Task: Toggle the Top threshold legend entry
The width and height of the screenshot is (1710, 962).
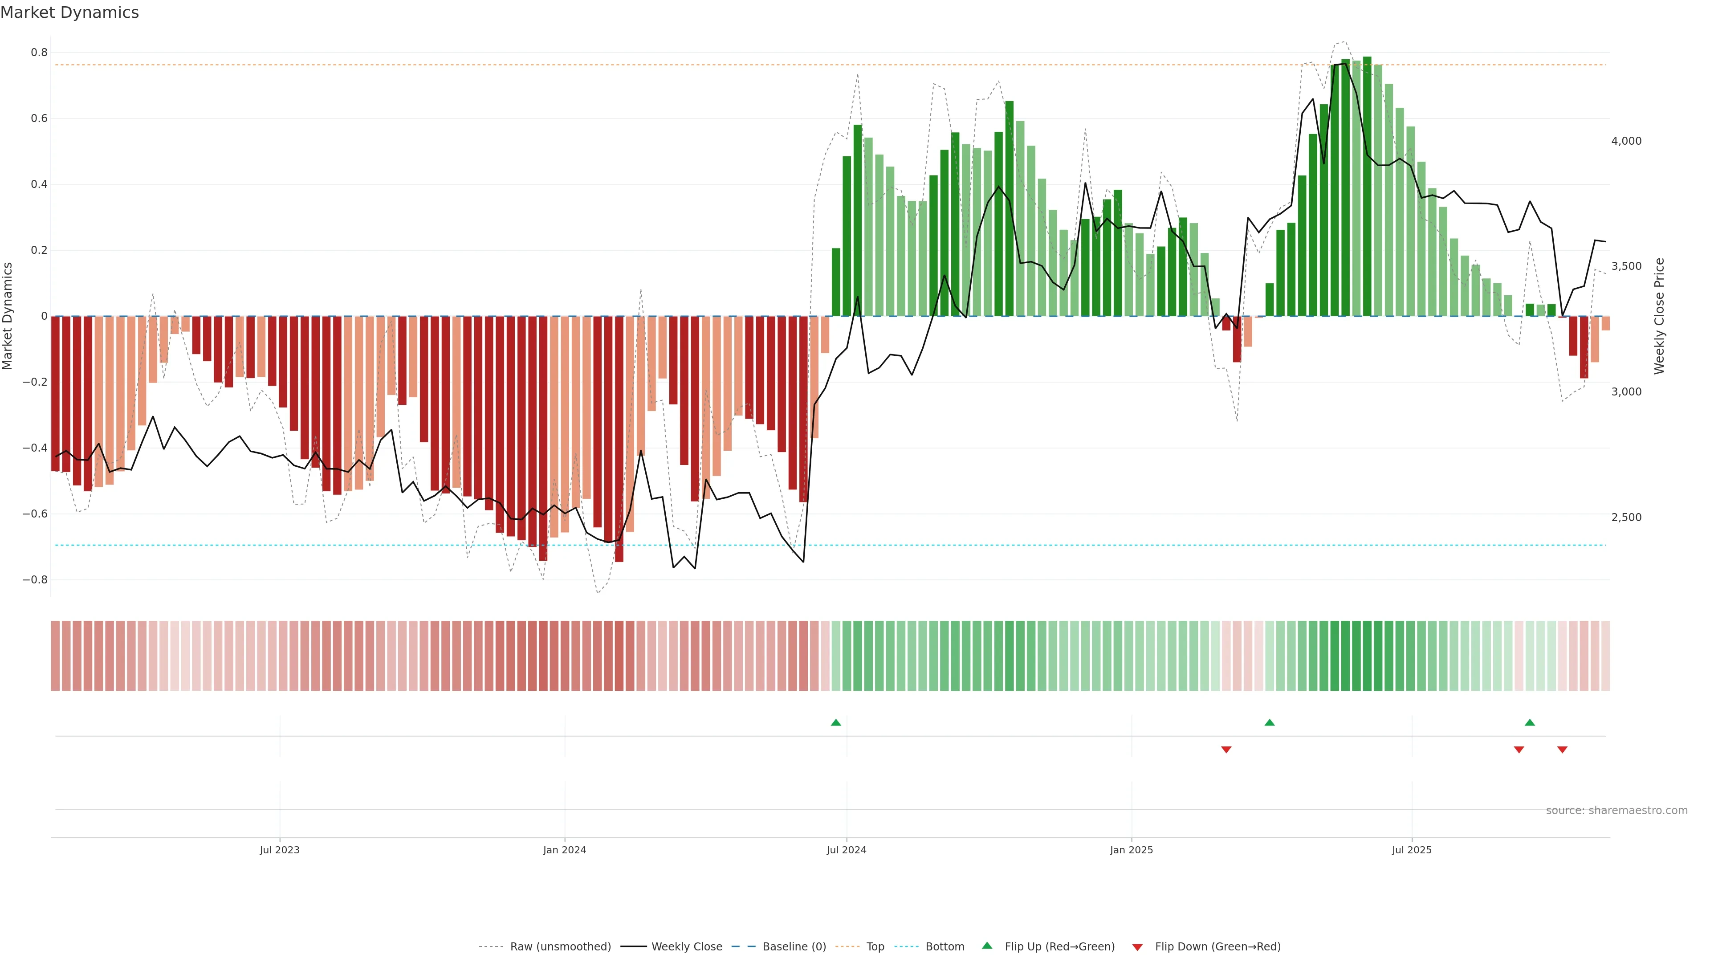Action: pyautogui.click(x=875, y=947)
